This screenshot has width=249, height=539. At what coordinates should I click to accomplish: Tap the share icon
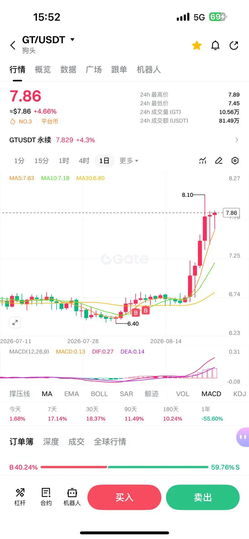[234, 45]
